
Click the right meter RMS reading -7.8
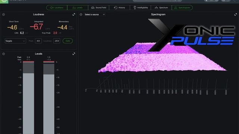pos(49,60)
